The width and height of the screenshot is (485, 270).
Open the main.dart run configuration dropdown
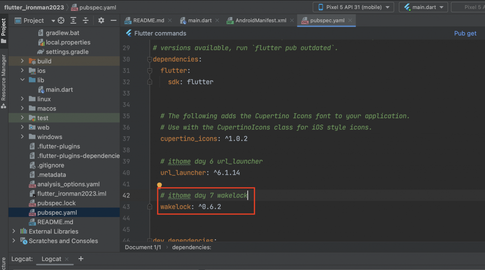(x=423, y=7)
